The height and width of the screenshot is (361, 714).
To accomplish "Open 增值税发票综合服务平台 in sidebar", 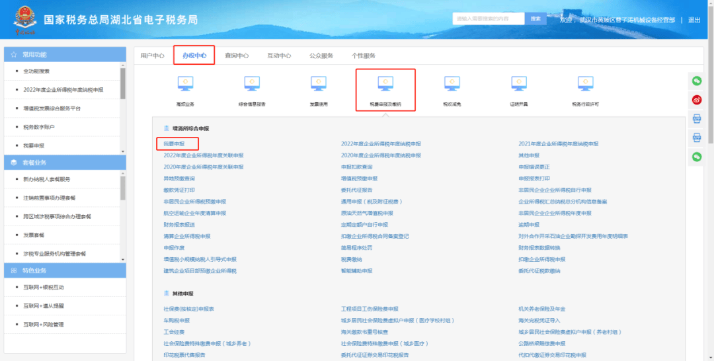I will [52, 108].
